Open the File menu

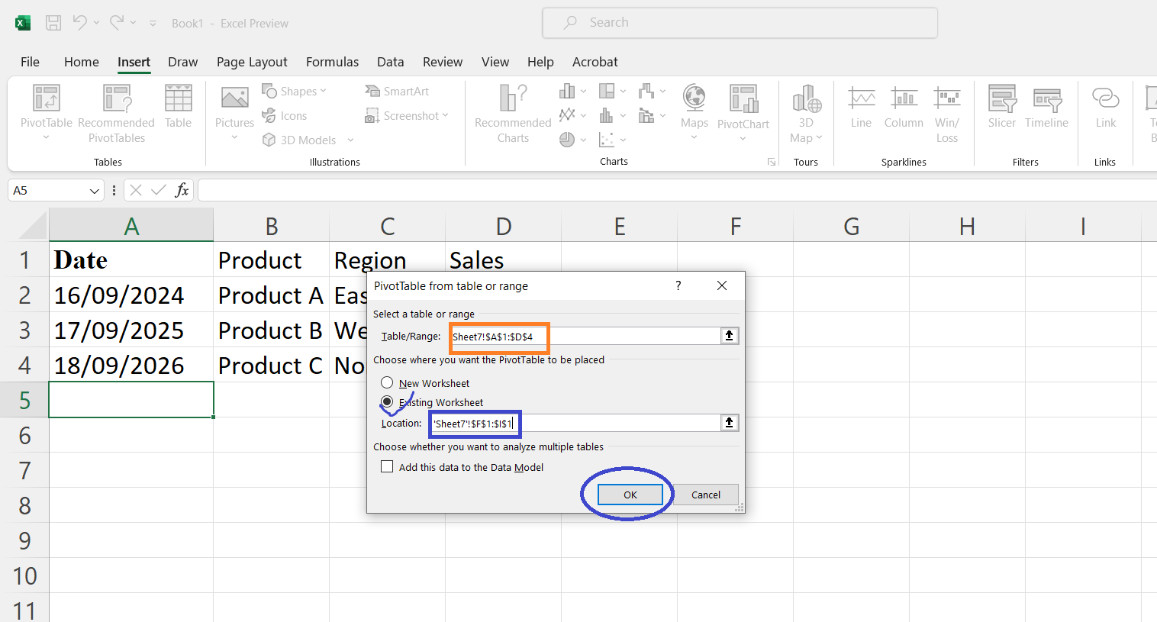click(x=31, y=62)
